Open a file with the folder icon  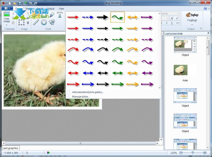click(x=15, y=3)
